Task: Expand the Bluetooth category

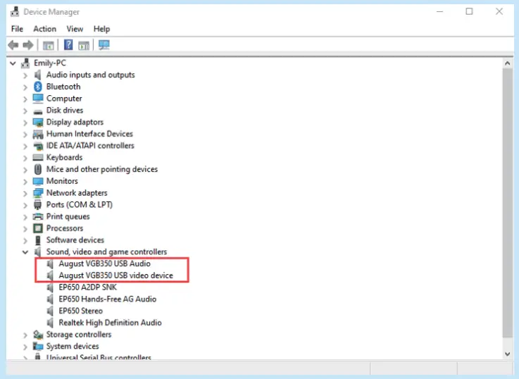Action: 25,87
